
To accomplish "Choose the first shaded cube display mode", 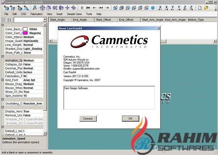I will click(115, 8).
